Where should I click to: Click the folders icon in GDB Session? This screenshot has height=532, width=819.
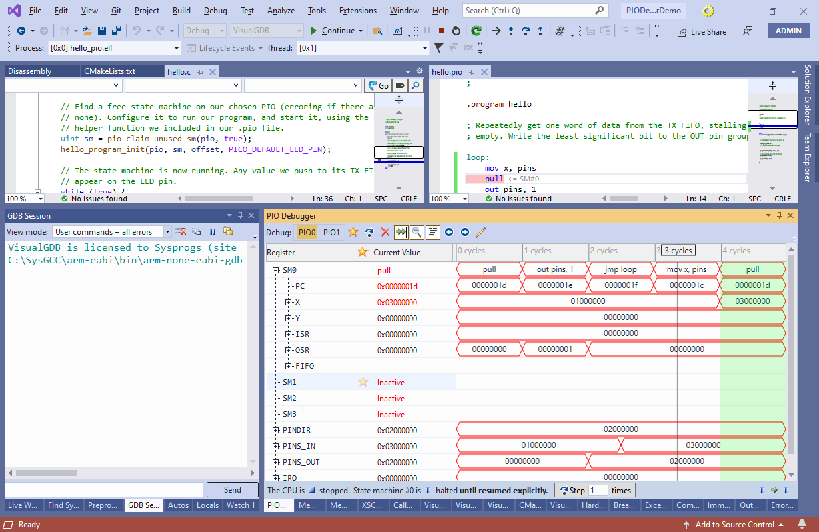pyautogui.click(x=228, y=231)
